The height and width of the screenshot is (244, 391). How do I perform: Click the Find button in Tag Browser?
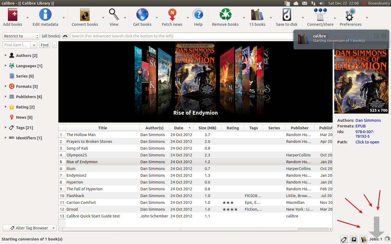[x=45, y=45]
